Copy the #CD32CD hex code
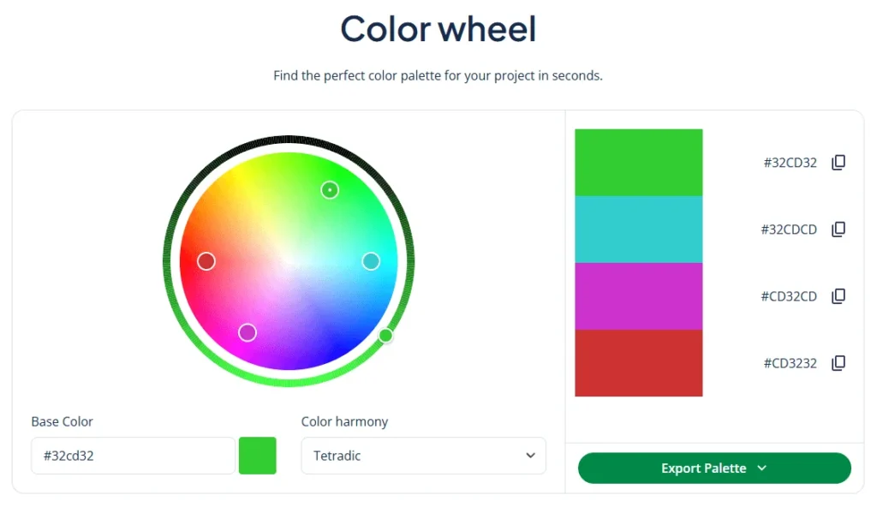The image size is (877, 507). tap(838, 295)
